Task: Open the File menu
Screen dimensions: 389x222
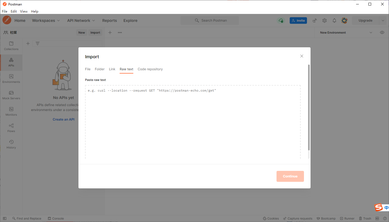Action: tap(5, 11)
